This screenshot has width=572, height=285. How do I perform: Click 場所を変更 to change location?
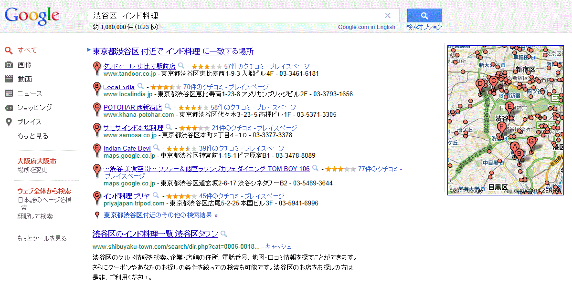(32, 170)
